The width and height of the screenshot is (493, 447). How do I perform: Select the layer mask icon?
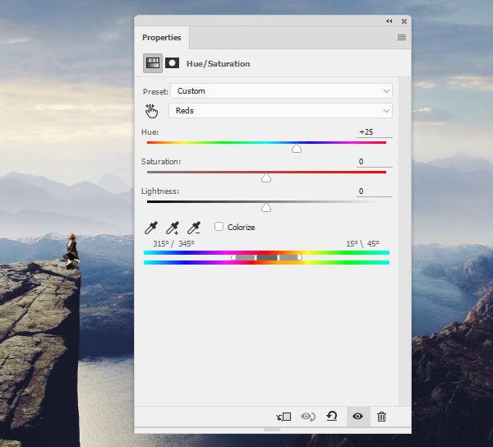pos(172,63)
